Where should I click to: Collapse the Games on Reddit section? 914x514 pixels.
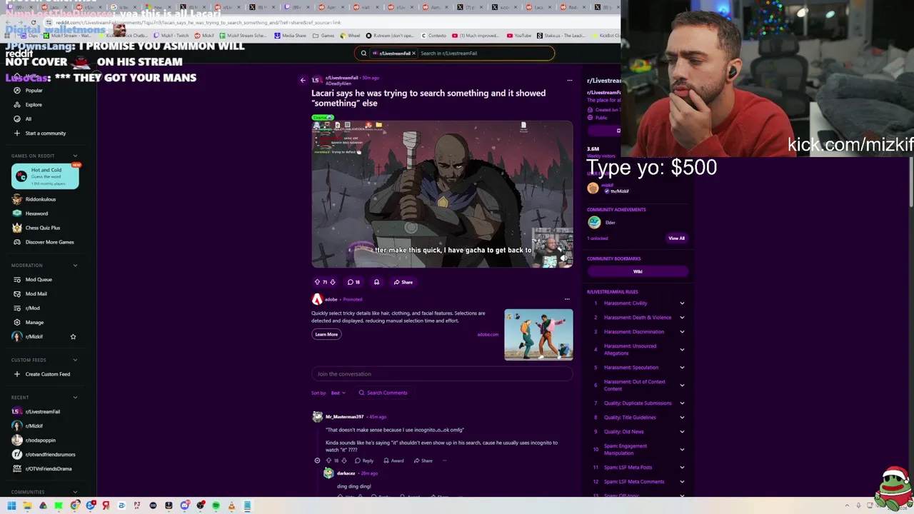(x=75, y=156)
